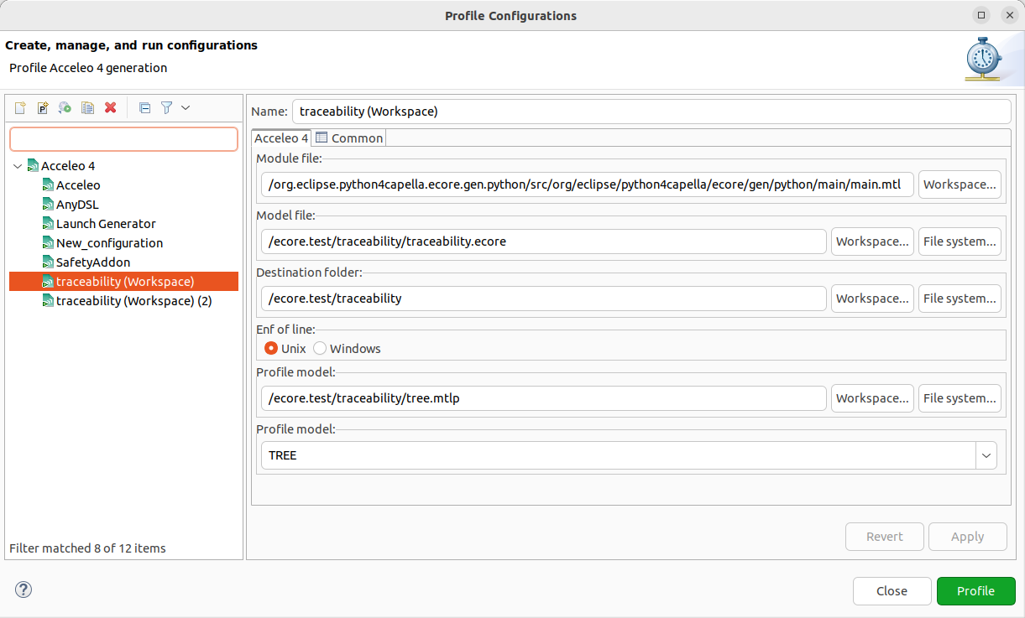
Task: Delete the selected launch configuration
Action: pos(110,107)
